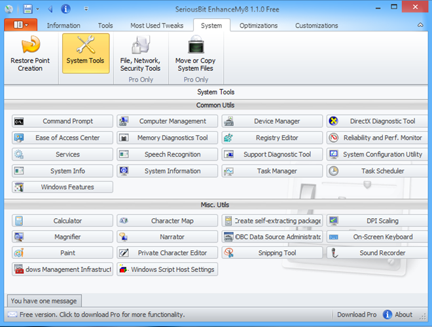This screenshot has width=432, height=327.
Task: Click Move or Copy System Files
Action: (x=196, y=54)
